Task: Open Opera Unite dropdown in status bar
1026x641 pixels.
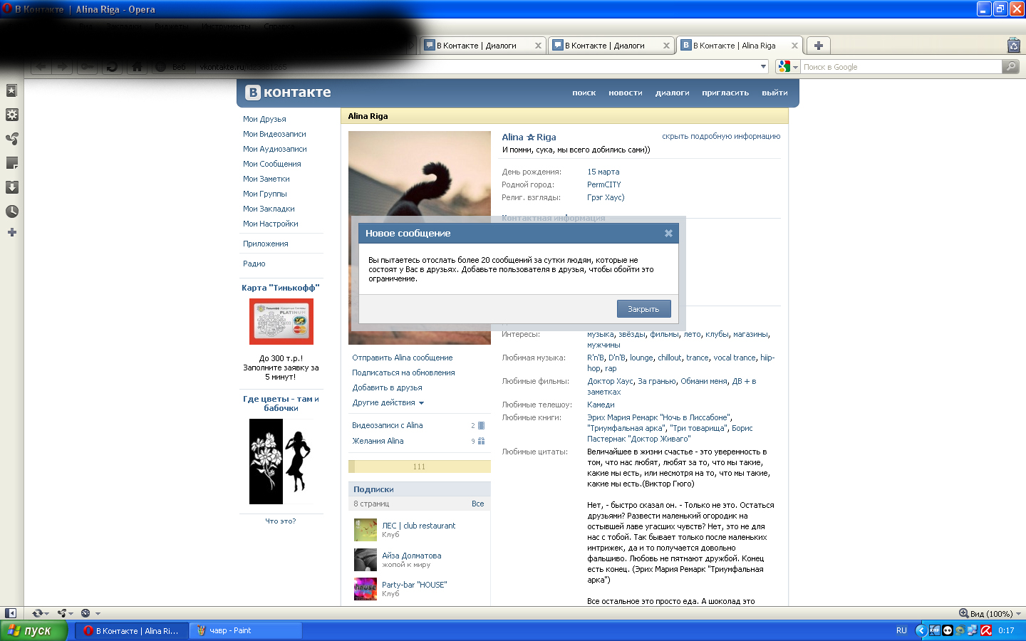Action: click(66, 613)
